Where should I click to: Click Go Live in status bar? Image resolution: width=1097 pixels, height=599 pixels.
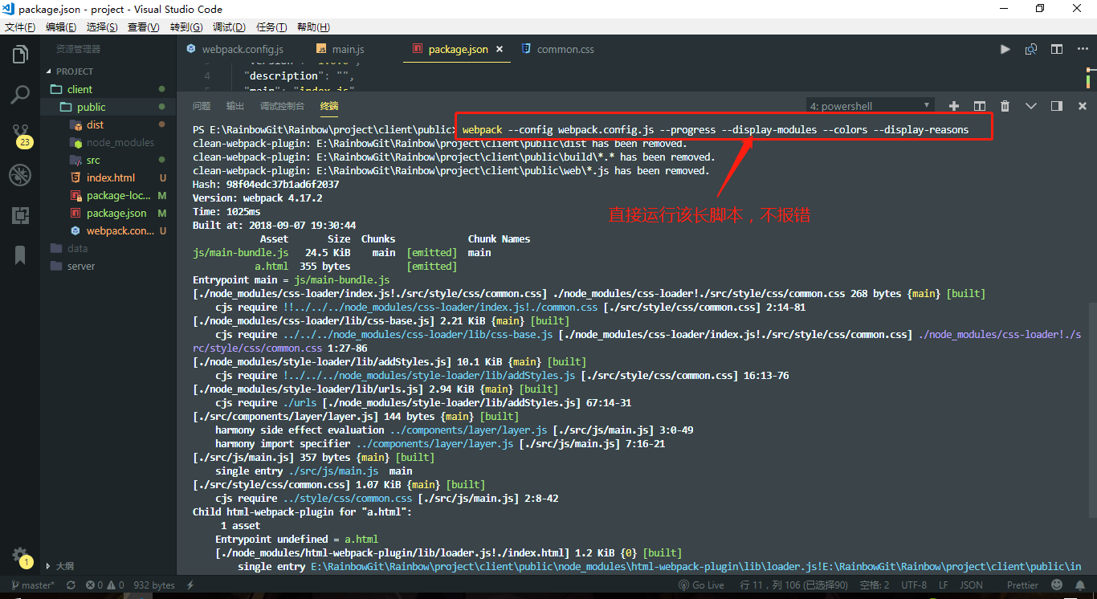701,585
